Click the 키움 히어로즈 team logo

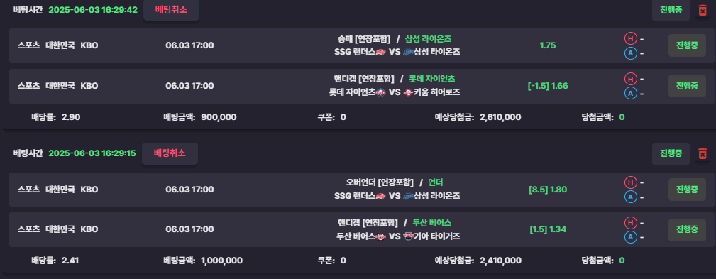(408, 92)
